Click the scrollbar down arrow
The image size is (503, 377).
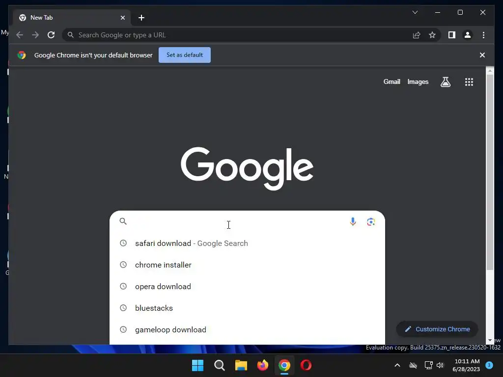click(490, 341)
